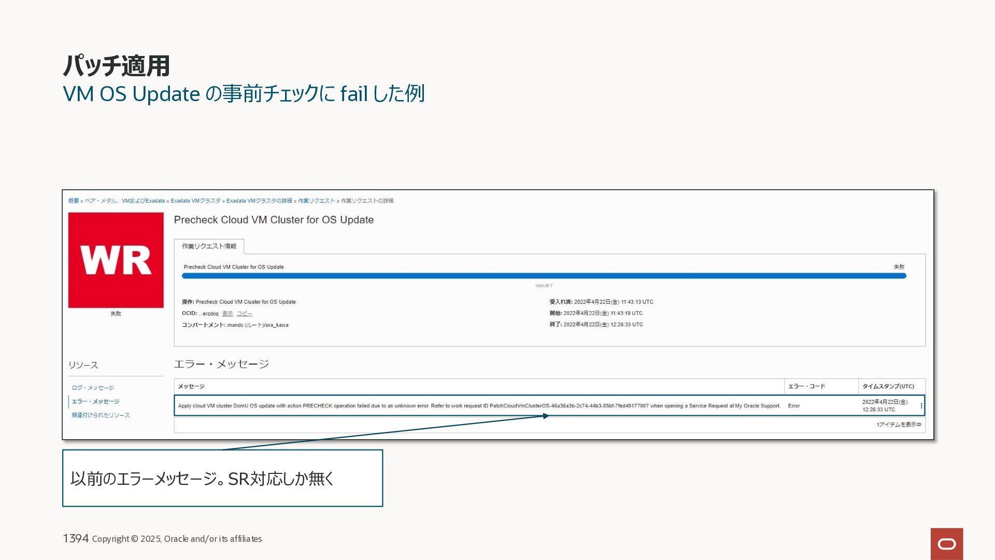Select the PRECHECK error message row
This screenshot has height=560, width=995.
point(478,406)
